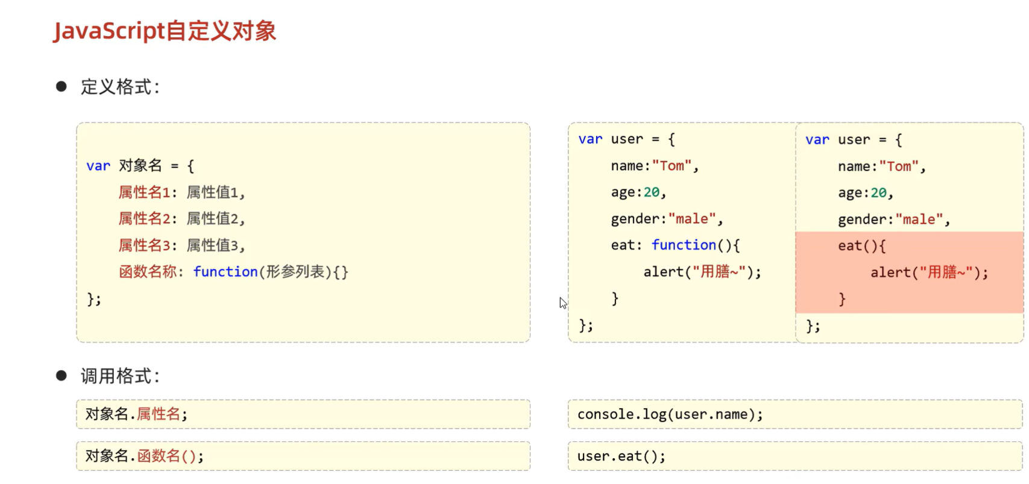The width and height of the screenshot is (1029, 484).
Task: Click the heading '定义格式:'
Action: click(x=120, y=87)
